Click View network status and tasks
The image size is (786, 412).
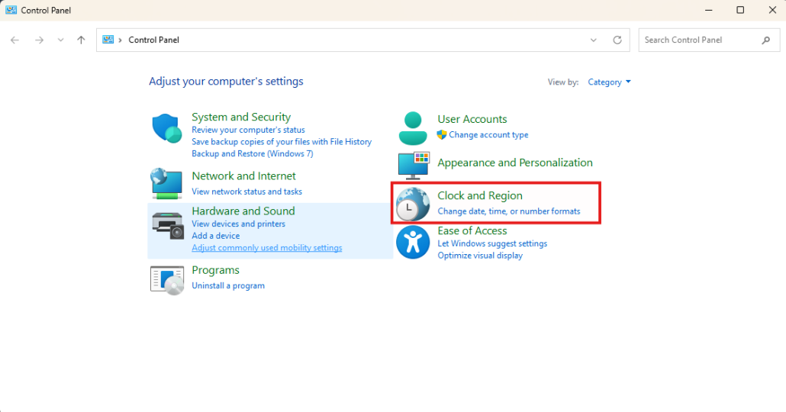coord(246,192)
